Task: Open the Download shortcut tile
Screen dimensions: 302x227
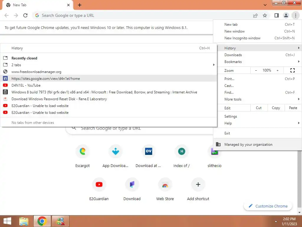Action: point(132,189)
